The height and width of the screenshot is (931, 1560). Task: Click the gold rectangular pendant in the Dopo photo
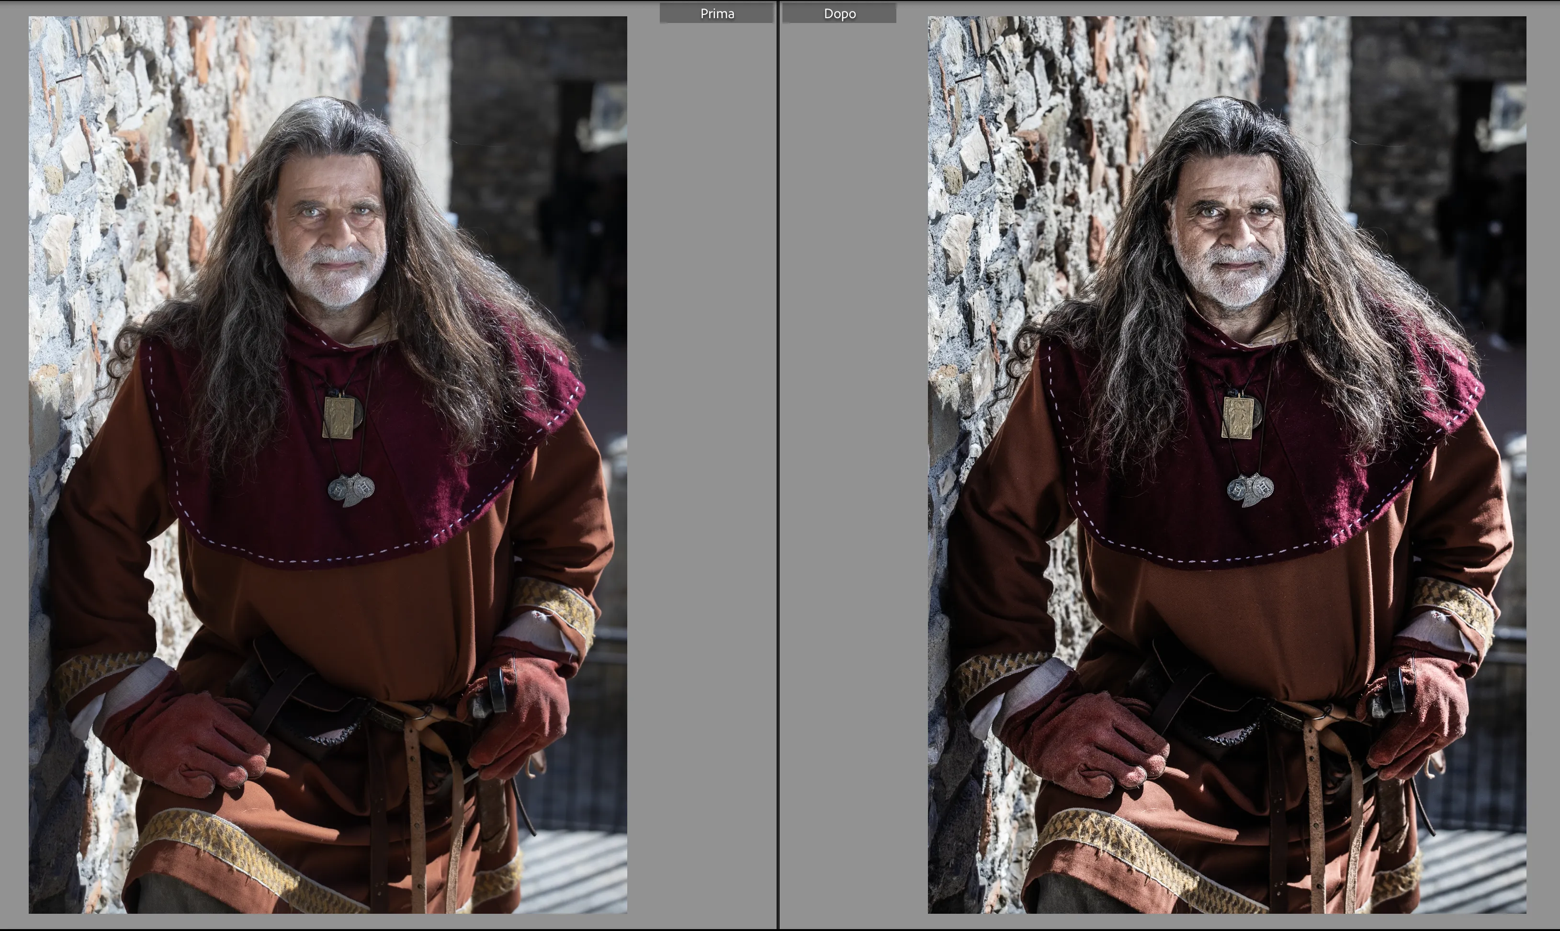(x=1238, y=417)
